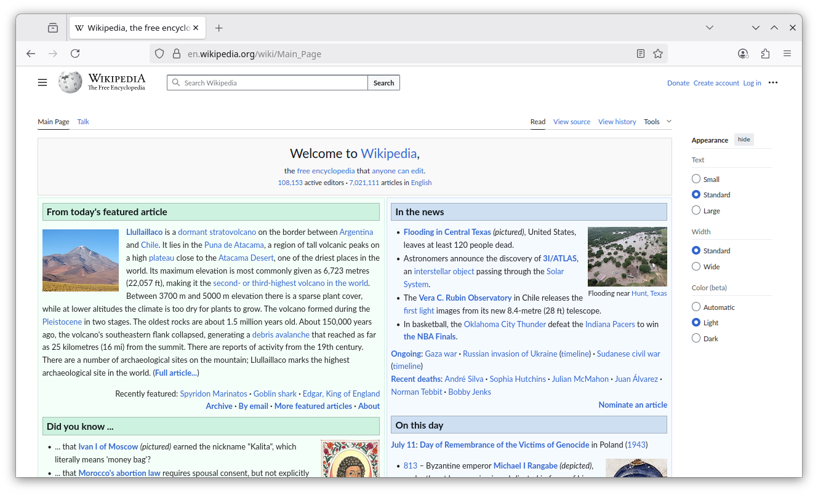Viewport: 818px width, 495px height.
Task: Click the site security padlock icon
Action: pos(176,53)
